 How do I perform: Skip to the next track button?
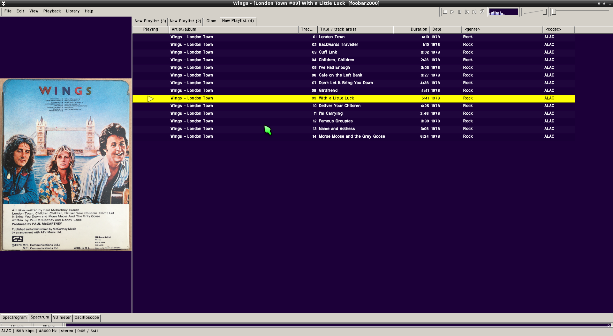point(474,12)
